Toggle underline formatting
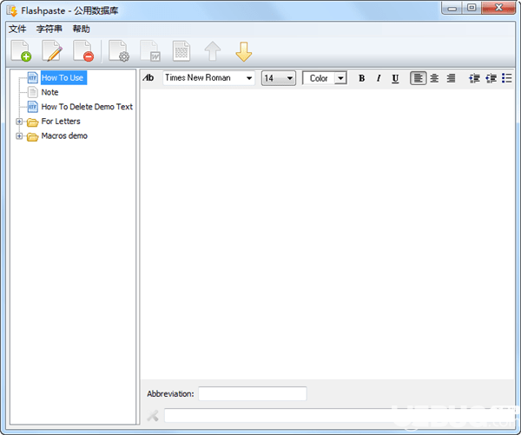The height and width of the screenshot is (435, 521). tap(395, 78)
